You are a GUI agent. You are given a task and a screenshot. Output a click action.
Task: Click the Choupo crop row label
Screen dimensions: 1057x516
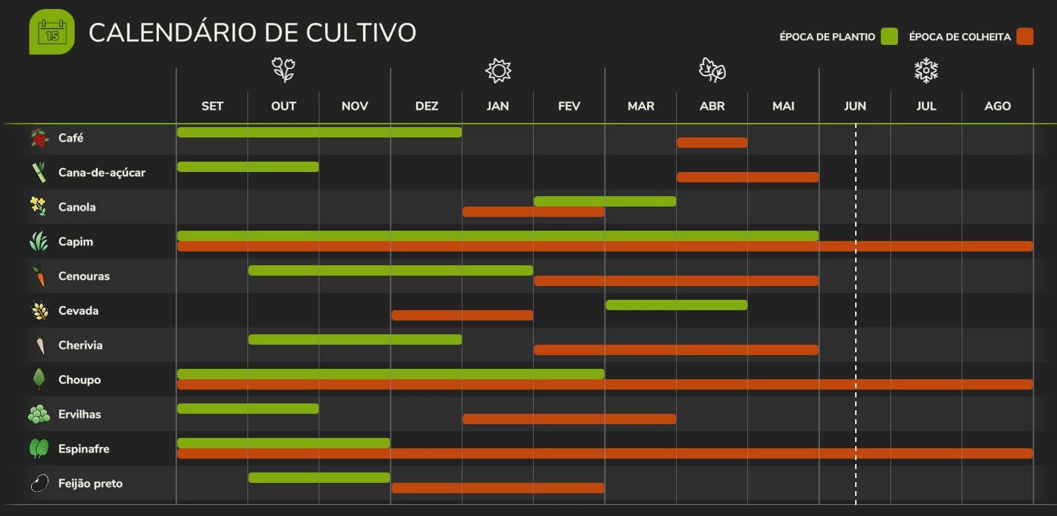(x=79, y=380)
